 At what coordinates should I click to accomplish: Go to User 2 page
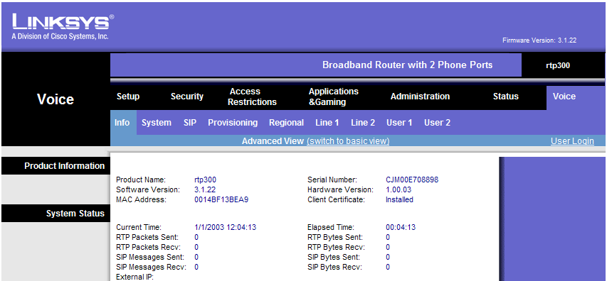pos(437,123)
